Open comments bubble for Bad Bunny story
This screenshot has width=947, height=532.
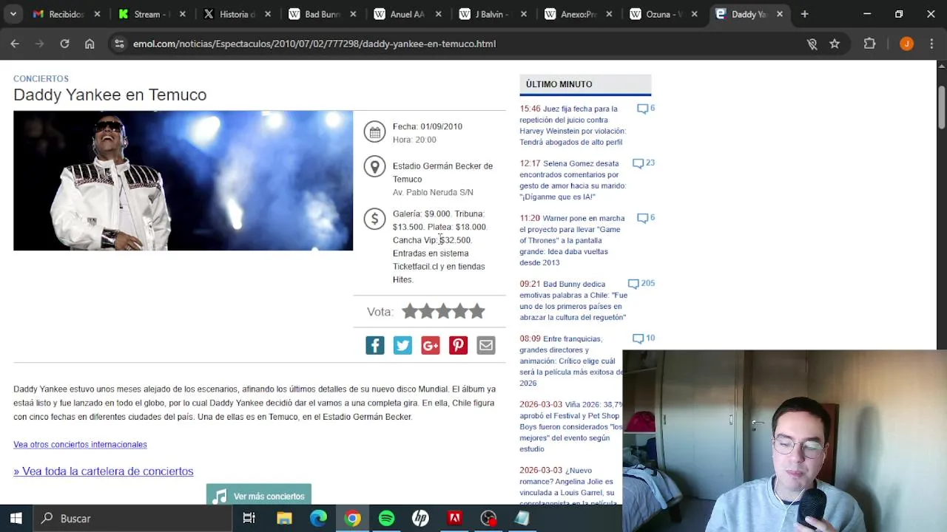(x=633, y=284)
